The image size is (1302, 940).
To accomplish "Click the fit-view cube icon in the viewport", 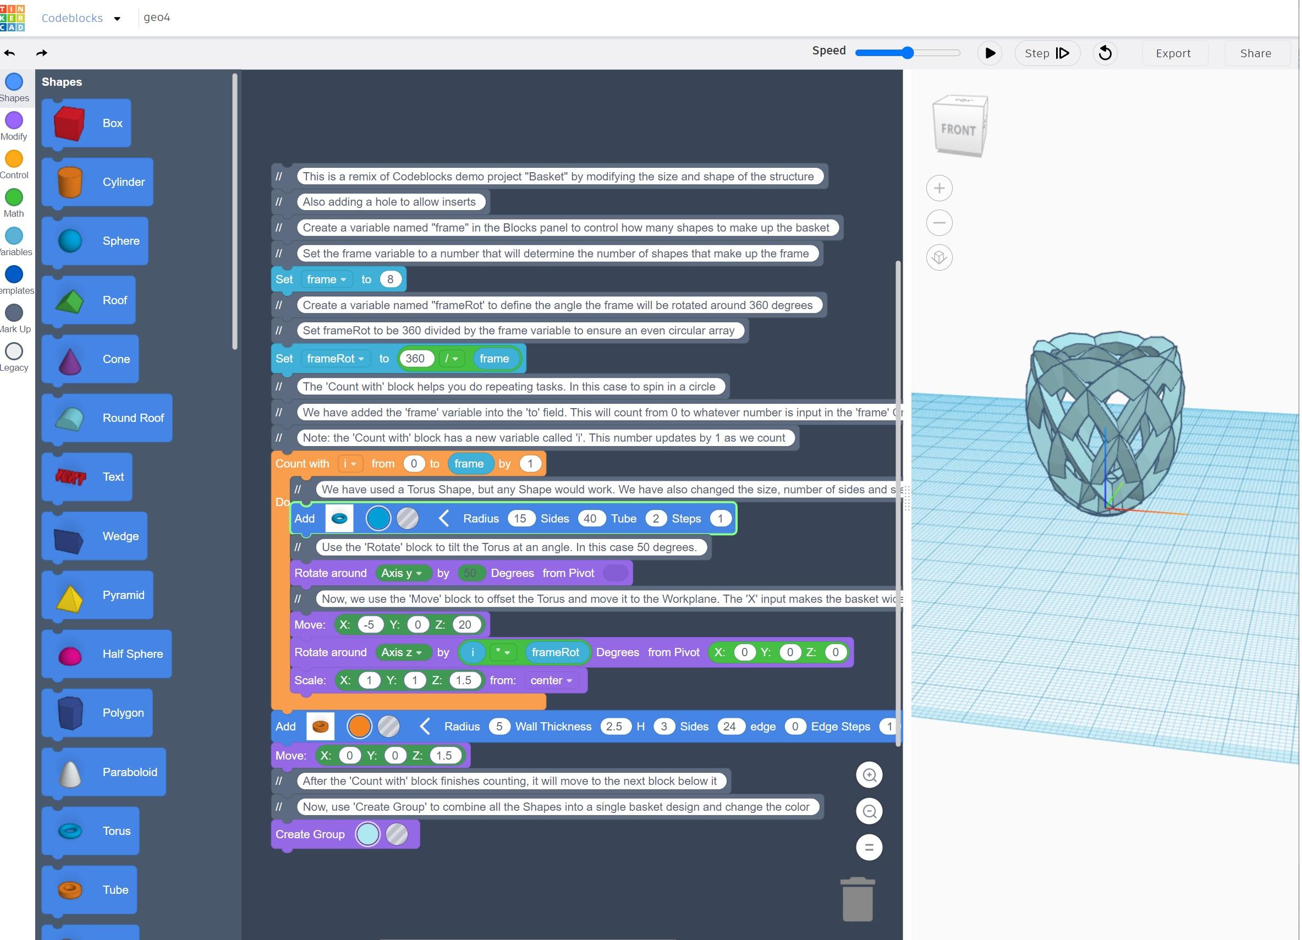I will point(939,257).
